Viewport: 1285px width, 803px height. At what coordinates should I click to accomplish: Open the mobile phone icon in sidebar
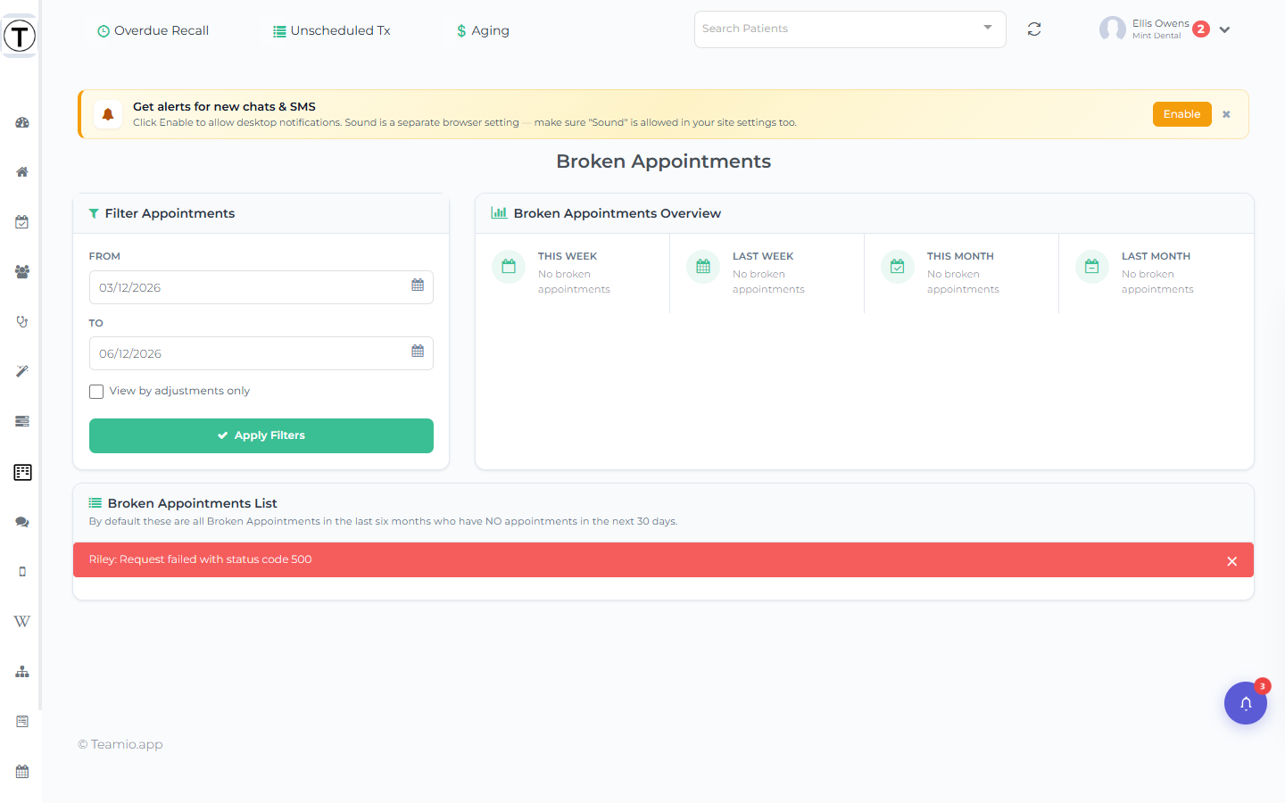click(22, 572)
